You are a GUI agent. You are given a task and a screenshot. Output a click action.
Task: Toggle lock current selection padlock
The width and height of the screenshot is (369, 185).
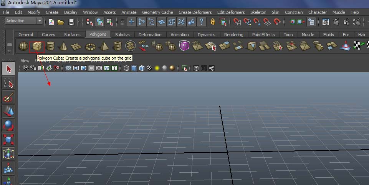[x=212, y=22]
